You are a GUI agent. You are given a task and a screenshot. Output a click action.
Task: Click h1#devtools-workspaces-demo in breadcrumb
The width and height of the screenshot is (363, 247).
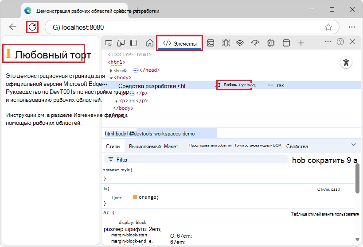(161, 134)
